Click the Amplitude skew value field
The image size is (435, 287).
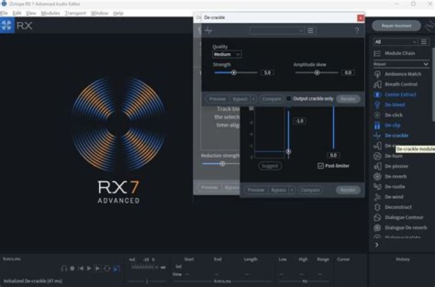348,73
